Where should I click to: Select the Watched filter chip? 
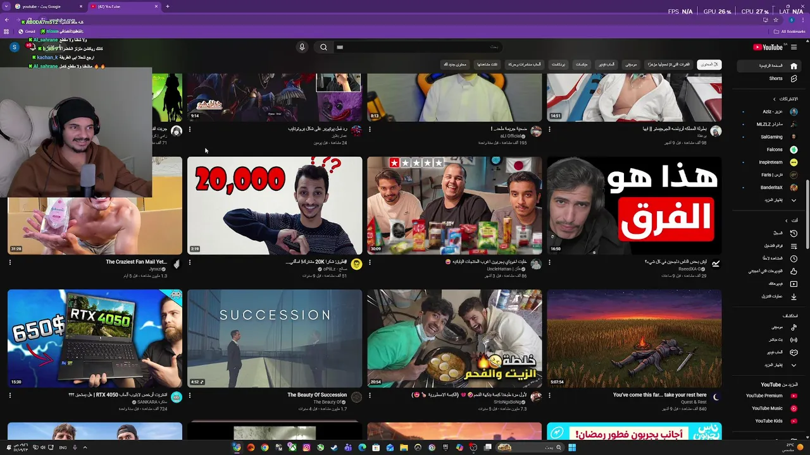click(487, 64)
